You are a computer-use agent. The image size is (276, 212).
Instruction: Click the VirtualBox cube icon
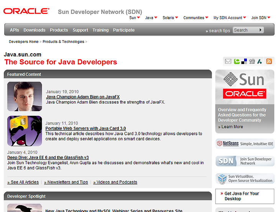(x=222, y=179)
